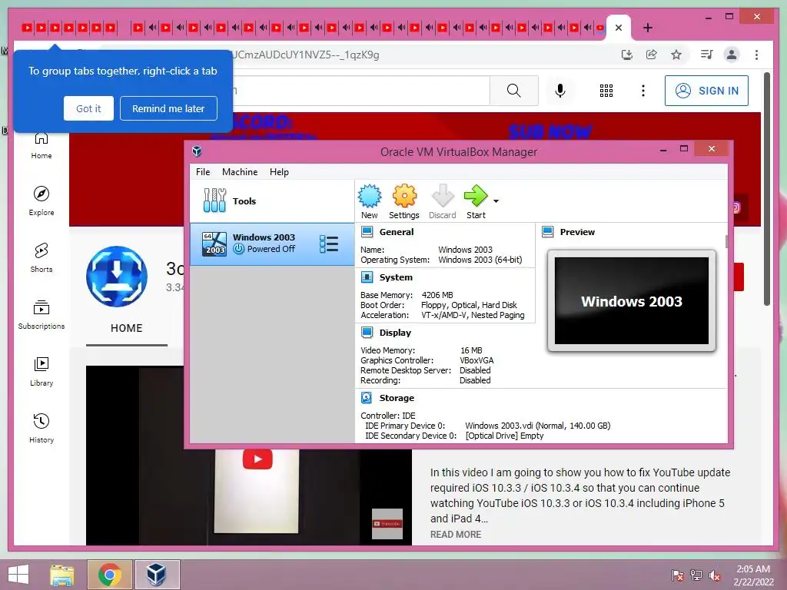Viewport: 787px width, 590px height.
Task: Click the YouTube SIGN IN button
Action: 706,91
